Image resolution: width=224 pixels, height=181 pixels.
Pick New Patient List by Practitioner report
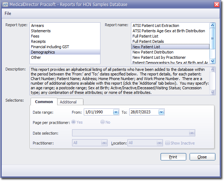tap(159, 57)
